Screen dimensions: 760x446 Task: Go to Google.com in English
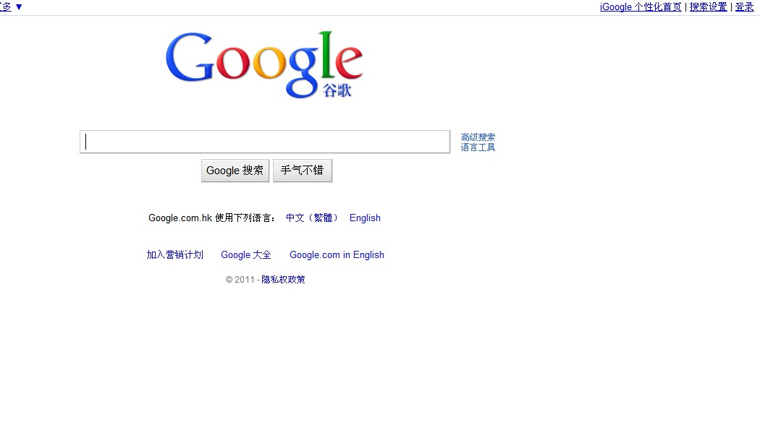[337, 254]
